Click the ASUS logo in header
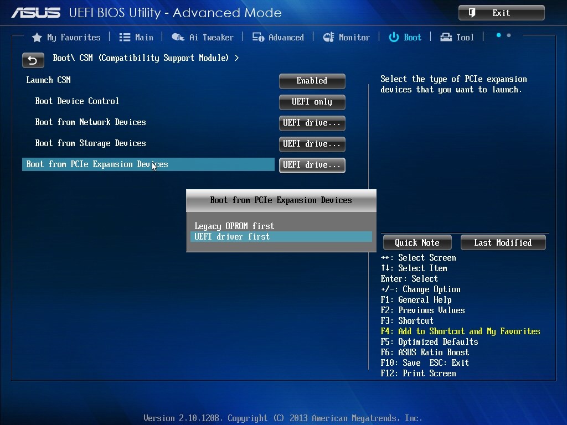Viewport: 567px width, 425px height. 36,13
